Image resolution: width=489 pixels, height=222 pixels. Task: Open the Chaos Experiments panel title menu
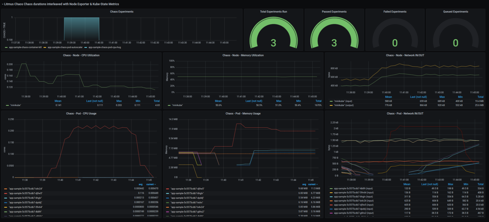(x=122, y=12)
